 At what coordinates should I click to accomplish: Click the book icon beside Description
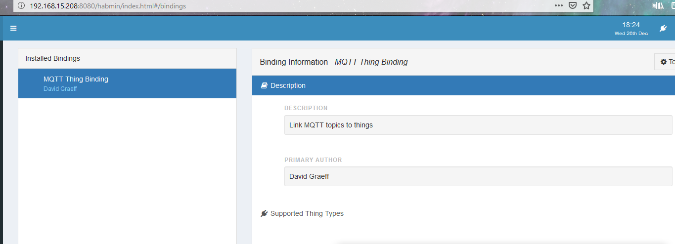coord(264,85)
